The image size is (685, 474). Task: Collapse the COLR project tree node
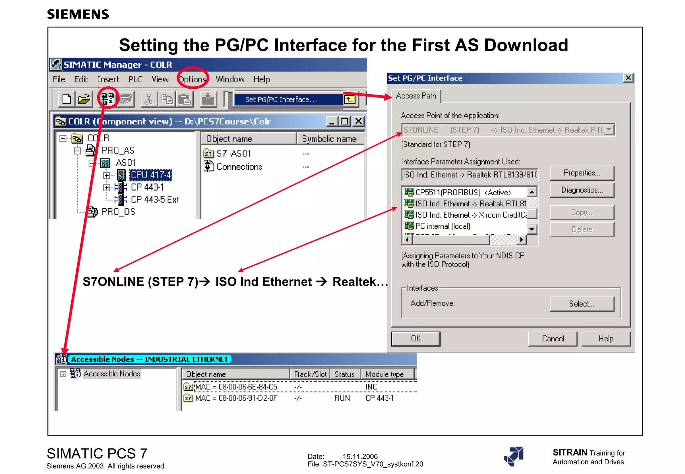[x=63, y=138]
